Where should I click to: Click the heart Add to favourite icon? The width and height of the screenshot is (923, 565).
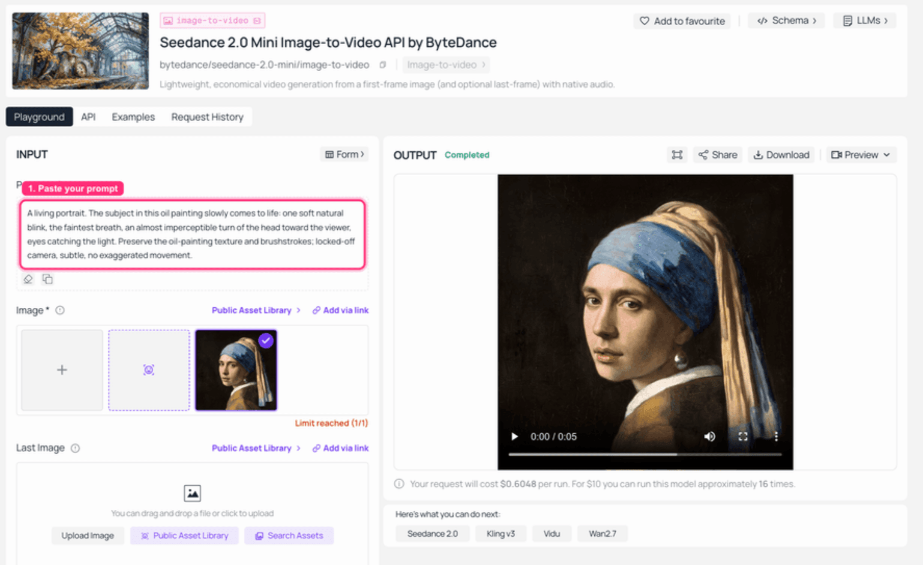(x=644, y=21)
